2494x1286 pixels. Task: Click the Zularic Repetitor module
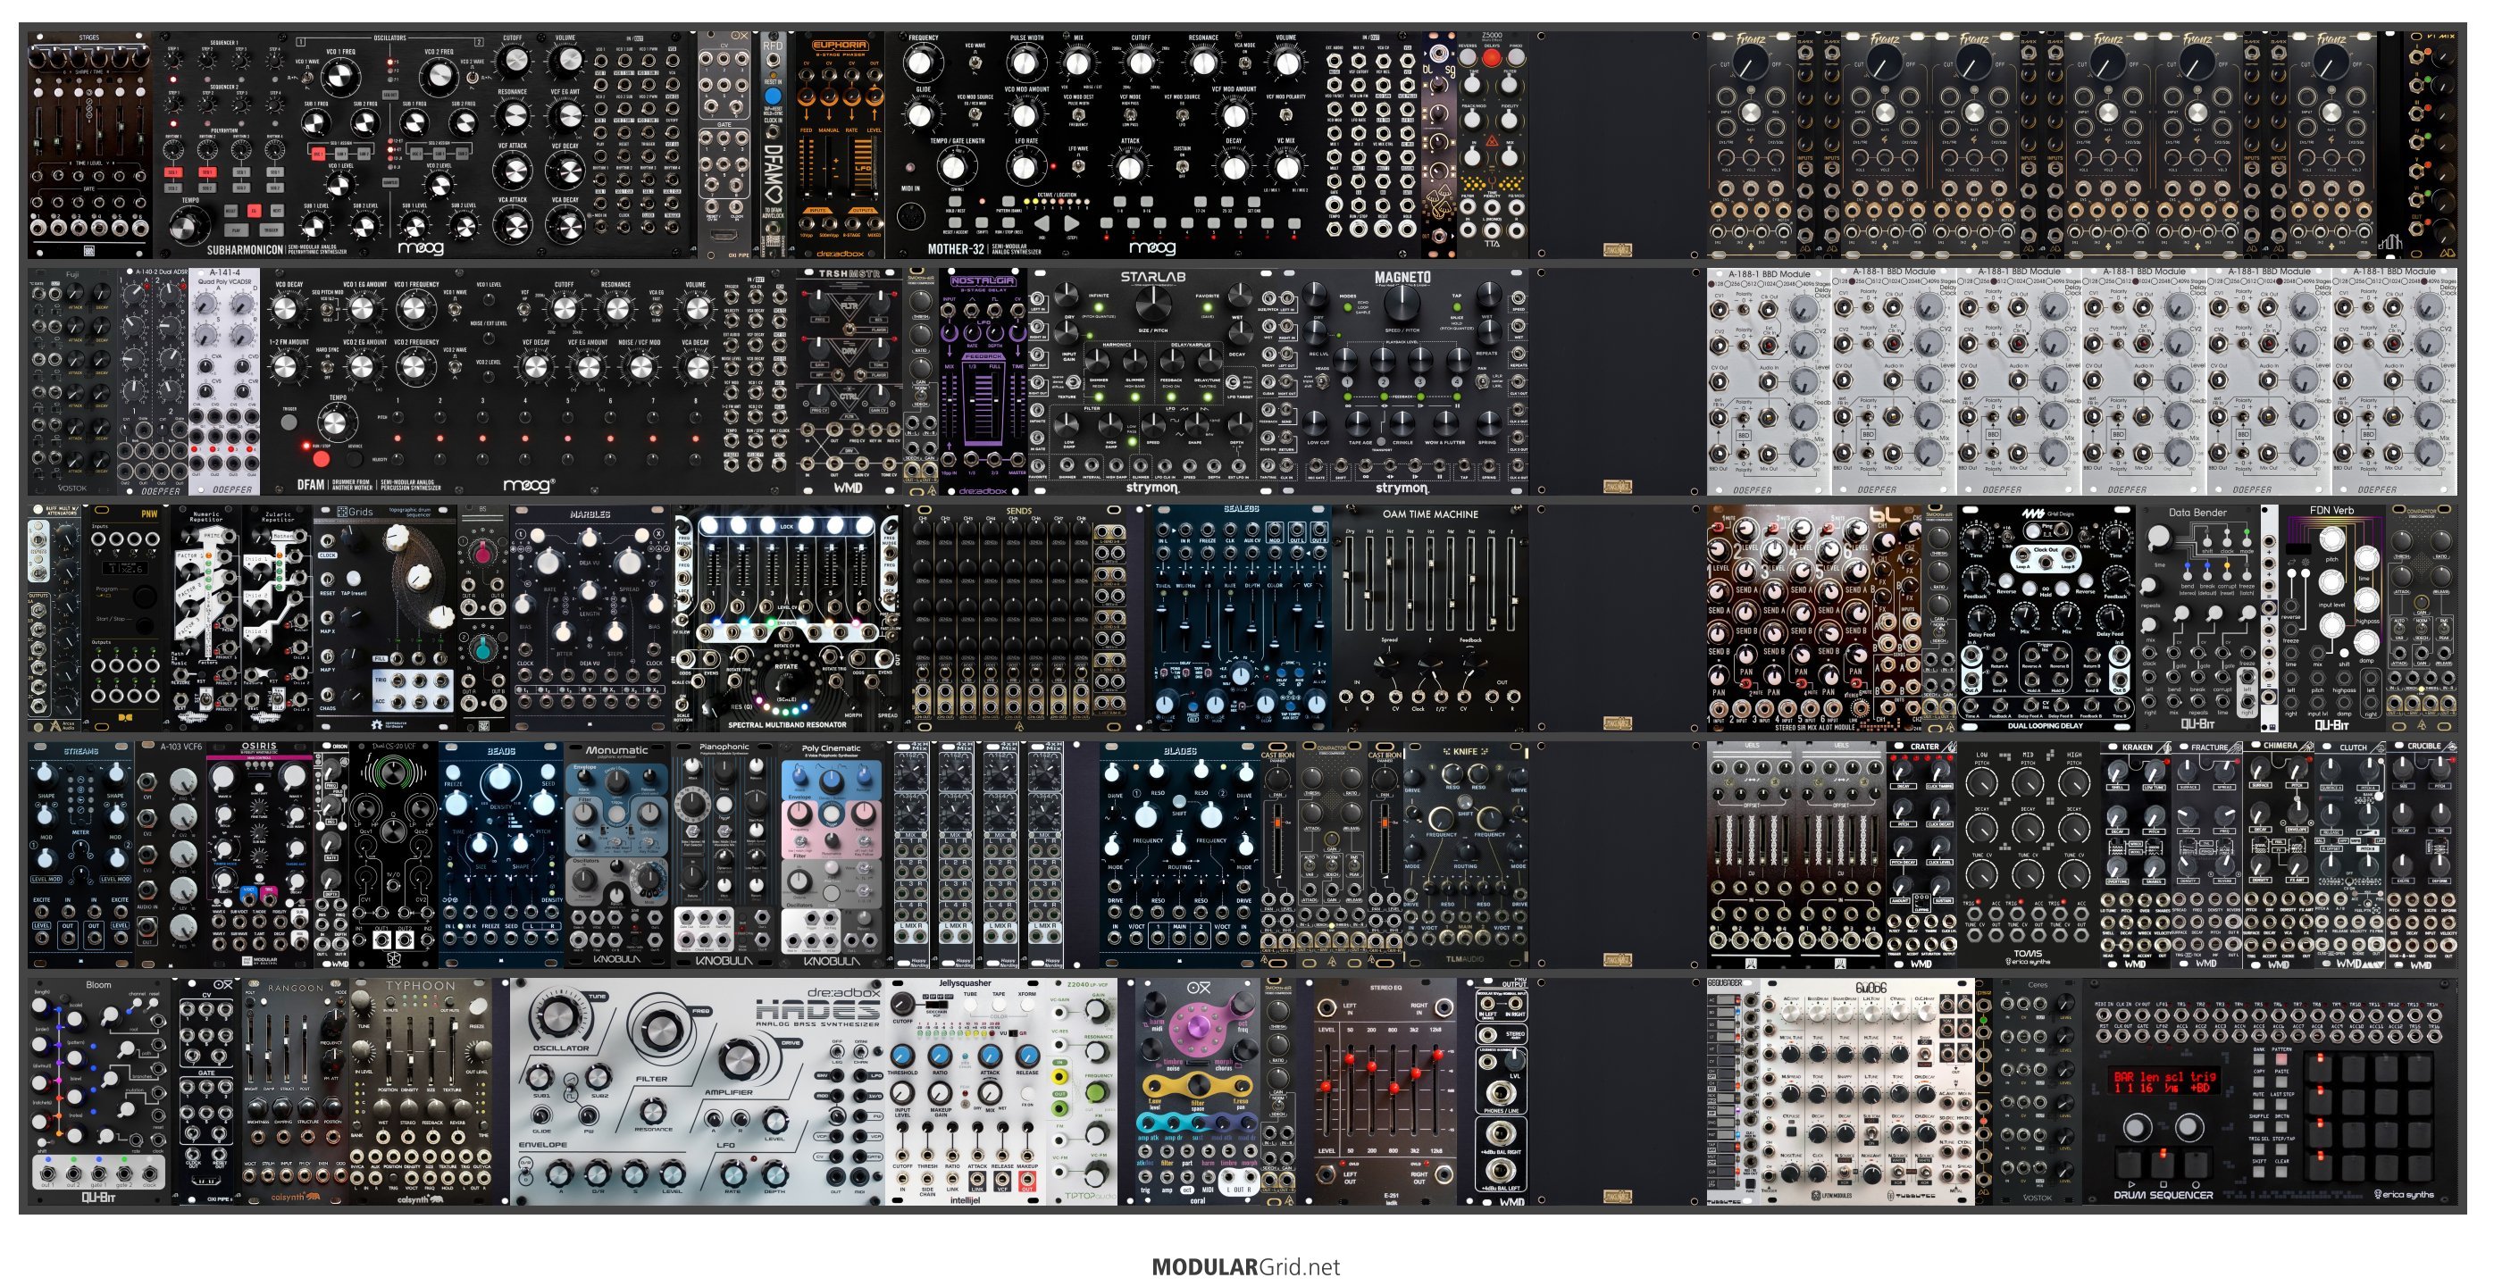click(277, 617)
